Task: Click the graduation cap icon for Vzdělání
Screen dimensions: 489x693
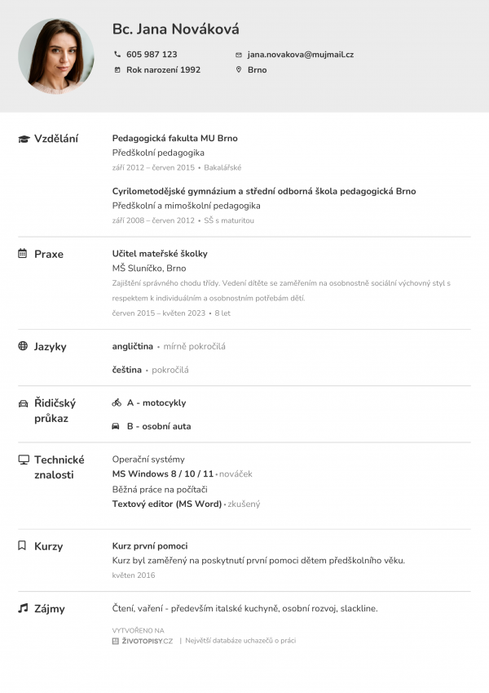Action: tap(24, 139)
